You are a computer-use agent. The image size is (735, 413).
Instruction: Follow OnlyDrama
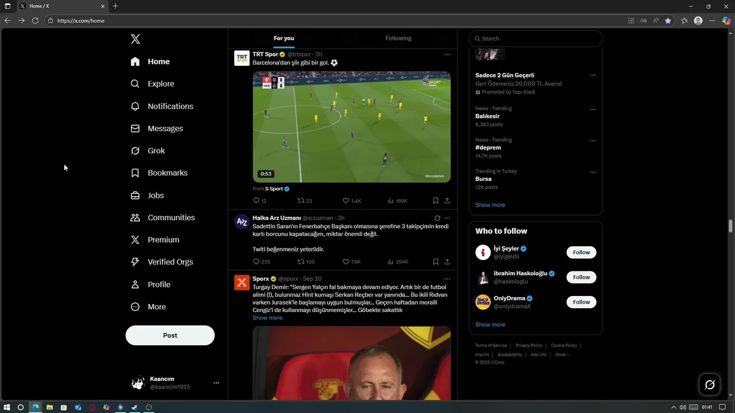(x=581, y=302)
